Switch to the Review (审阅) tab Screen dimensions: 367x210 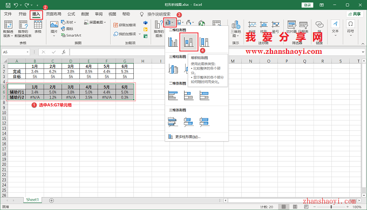tap(99, 14)
